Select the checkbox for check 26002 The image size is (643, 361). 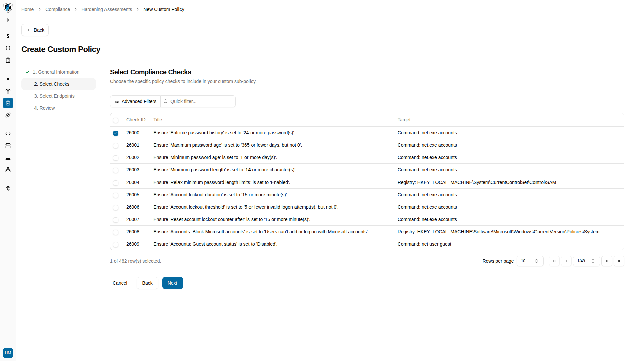[x=116, y=158]
